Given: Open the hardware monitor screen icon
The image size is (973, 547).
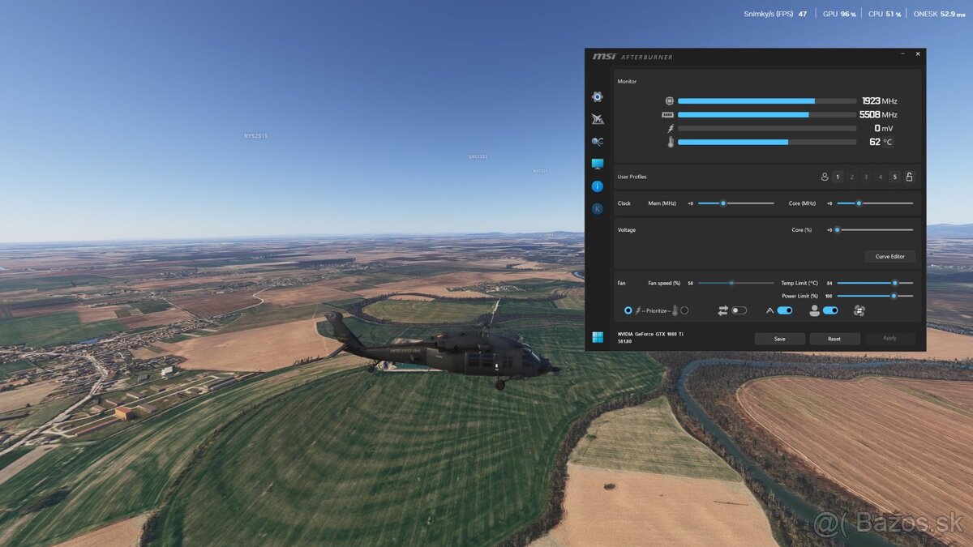Looking at the screenshot, I should 598,164.
